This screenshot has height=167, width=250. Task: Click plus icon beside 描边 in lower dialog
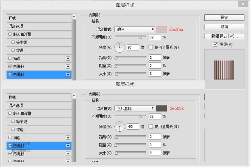pyautogui.click(x=68, y=138)
